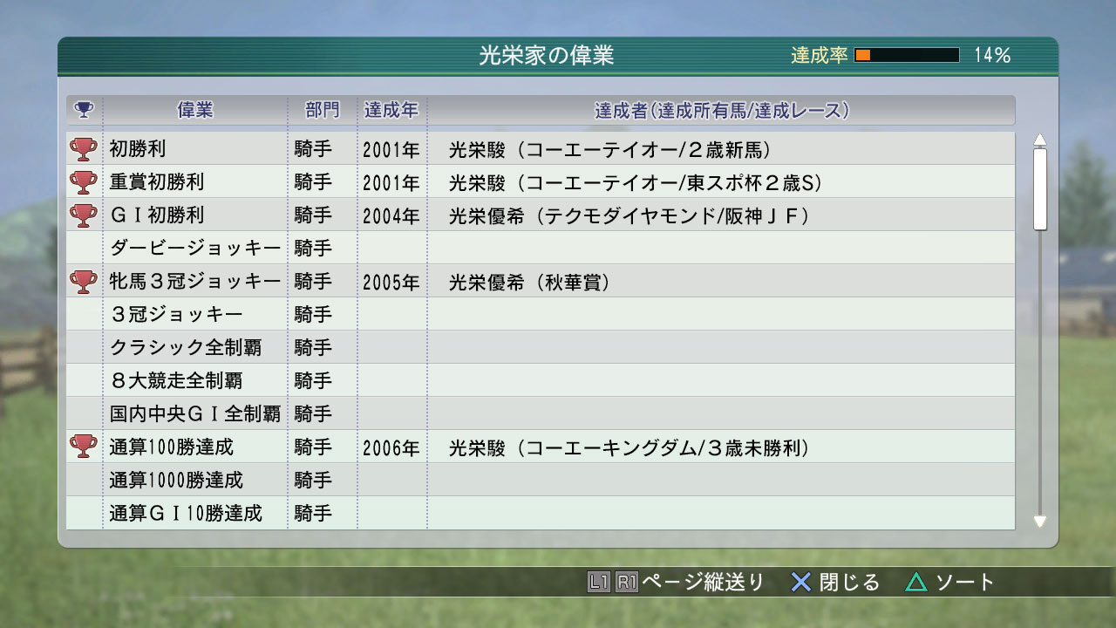The height and width of the screenshot is (628, 1116).
Task: Select the ＧＩ初勝利 achievement name
Action: (x=157, y=215)
